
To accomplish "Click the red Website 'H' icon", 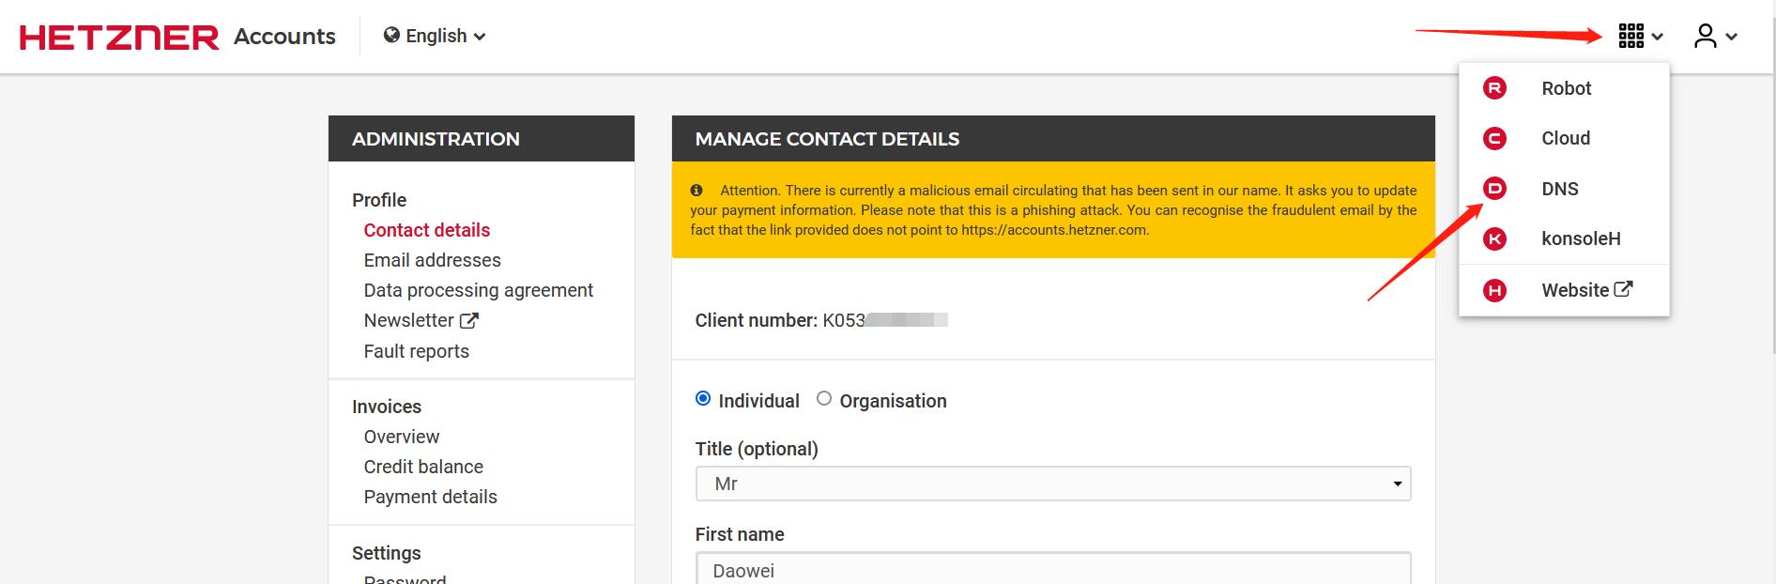I will coord(1494,290).
